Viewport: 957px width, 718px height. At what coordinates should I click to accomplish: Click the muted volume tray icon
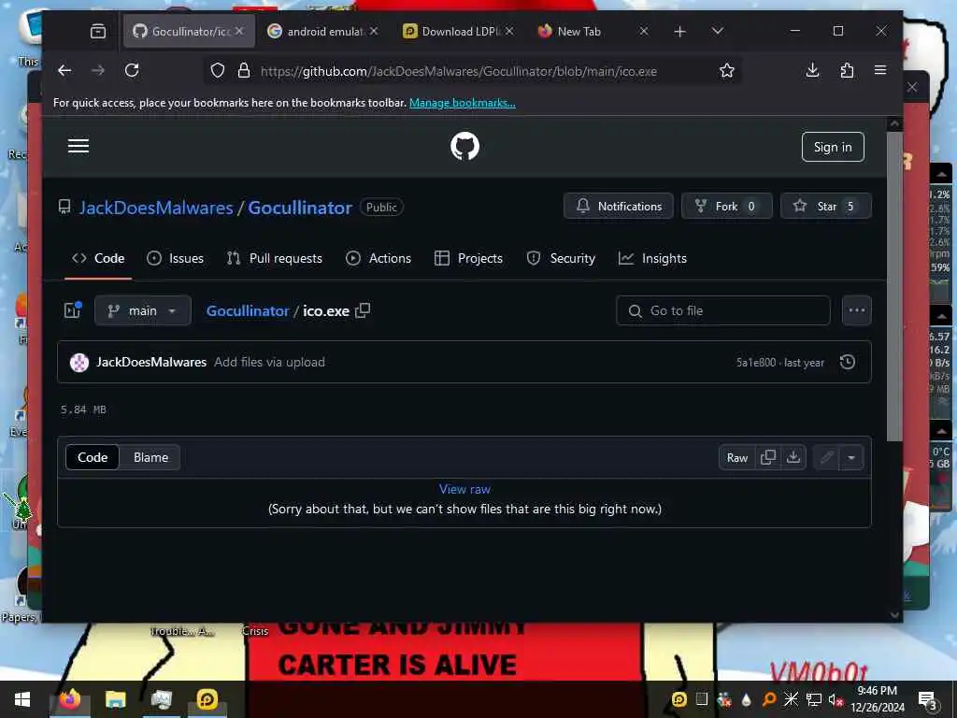pyautogui.click(x=835, y=699)
